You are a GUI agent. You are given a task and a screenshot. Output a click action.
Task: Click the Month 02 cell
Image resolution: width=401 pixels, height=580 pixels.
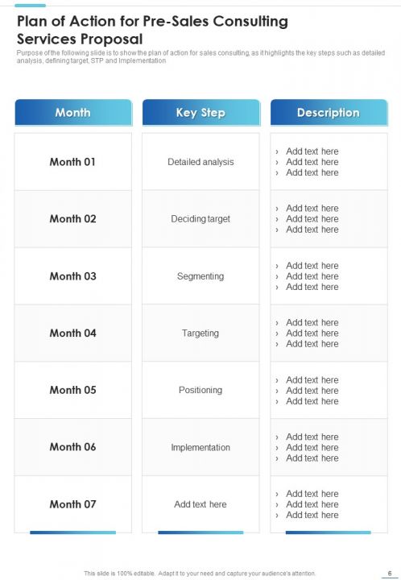72,219
